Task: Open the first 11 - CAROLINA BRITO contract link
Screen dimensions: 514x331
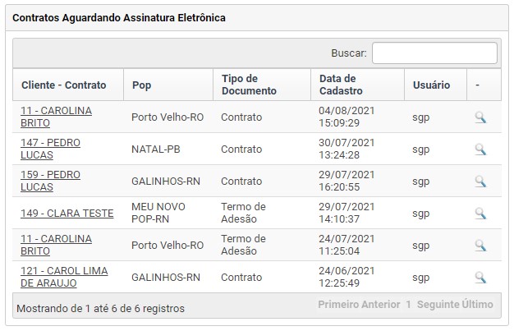Action: pyautogui.click(x=56, y=117)
